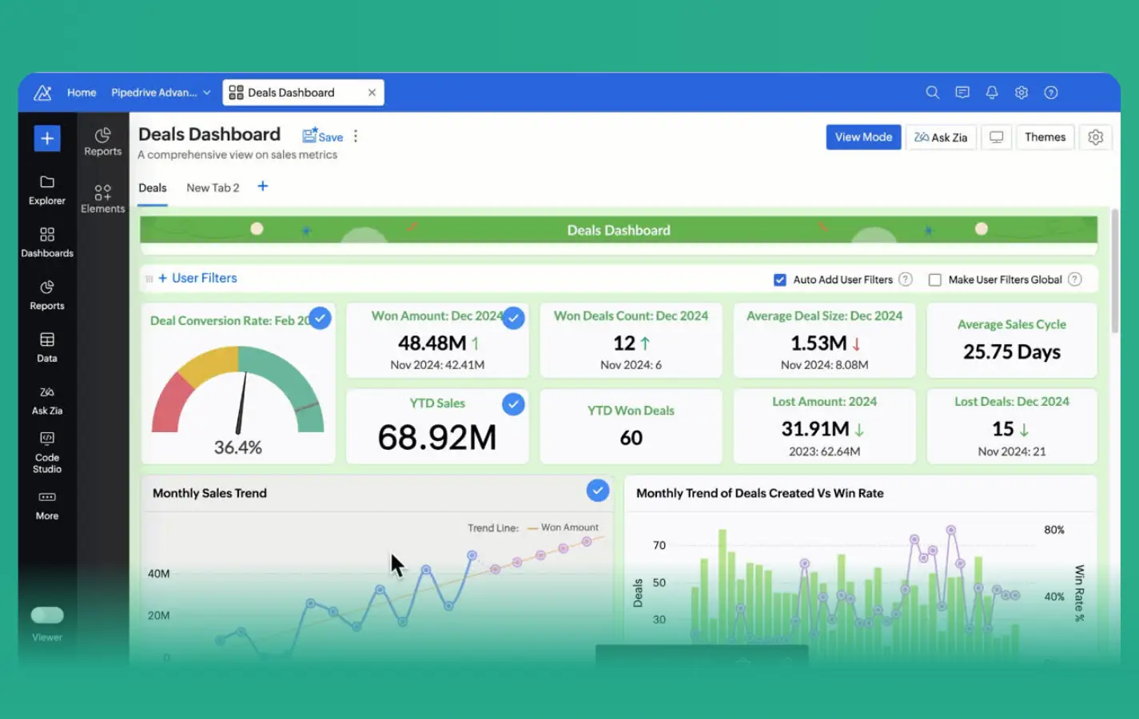
Task: Click the Themes button
Action: coord(1045,137)
